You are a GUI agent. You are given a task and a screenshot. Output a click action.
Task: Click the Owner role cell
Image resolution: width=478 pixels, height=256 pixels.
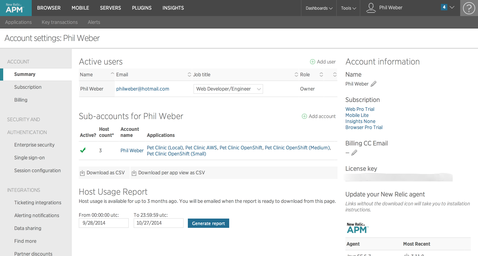tap(307, 89)
